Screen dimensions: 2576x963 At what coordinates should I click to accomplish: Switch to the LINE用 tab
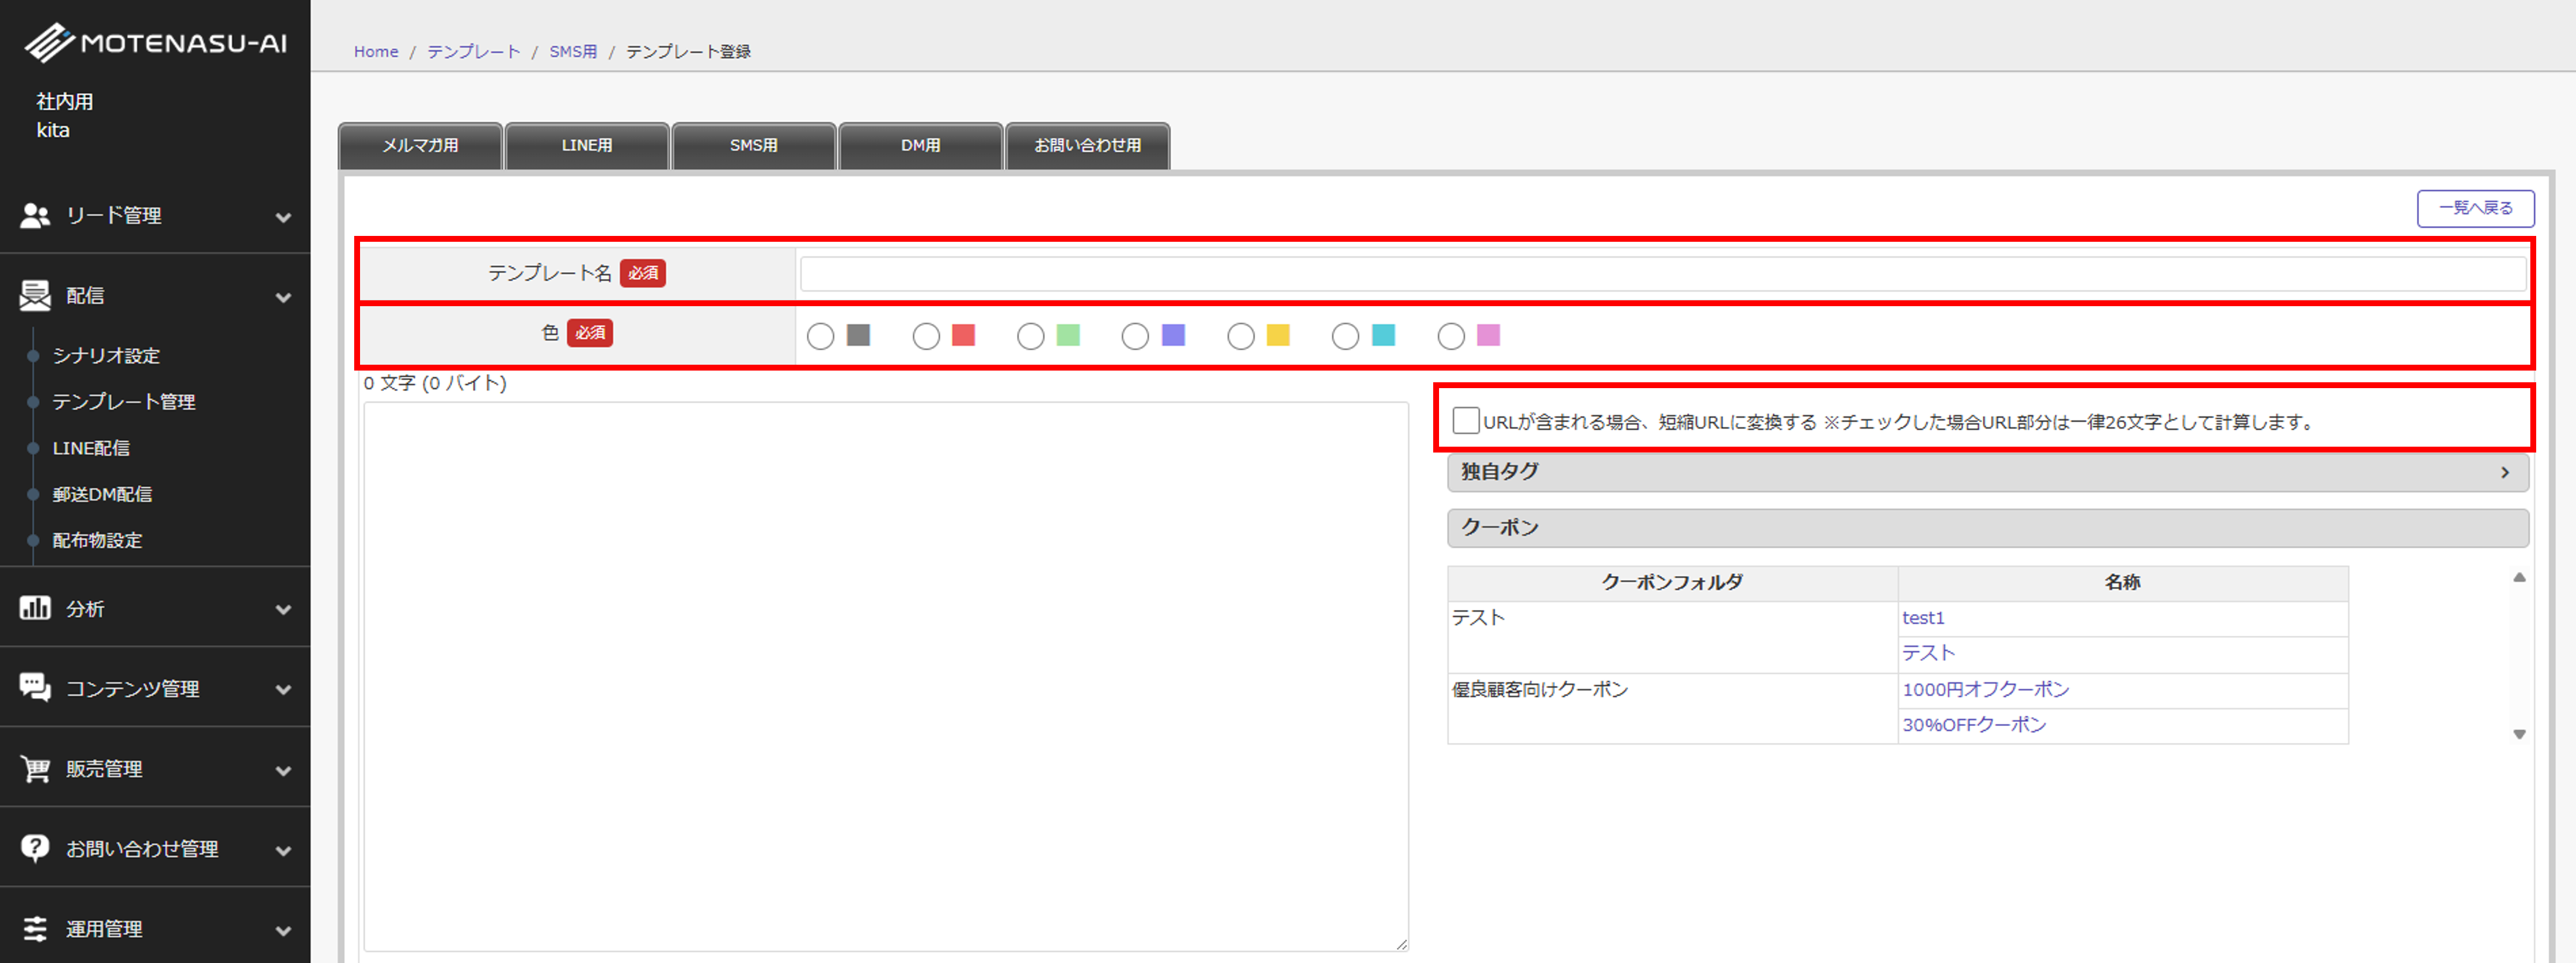[x=586, y=146]
